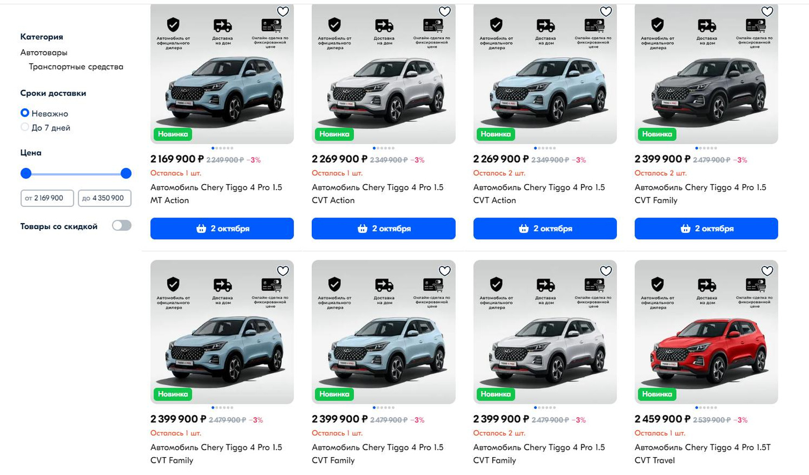This screenshot has width=809, height=475.
Task: Add red Tiggo 4 Pro Travel to favorites
Action: (x=767, y=271)
